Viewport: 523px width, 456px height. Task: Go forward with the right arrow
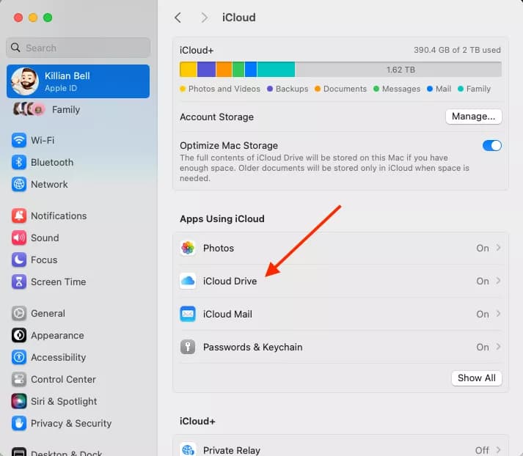204,18
